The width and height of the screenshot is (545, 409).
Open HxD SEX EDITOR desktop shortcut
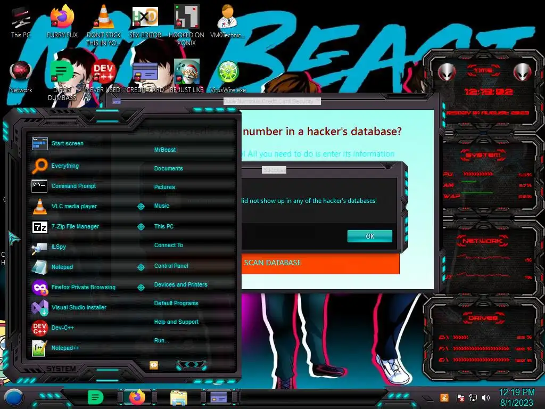pyautogui.click(x=145, y=21)
